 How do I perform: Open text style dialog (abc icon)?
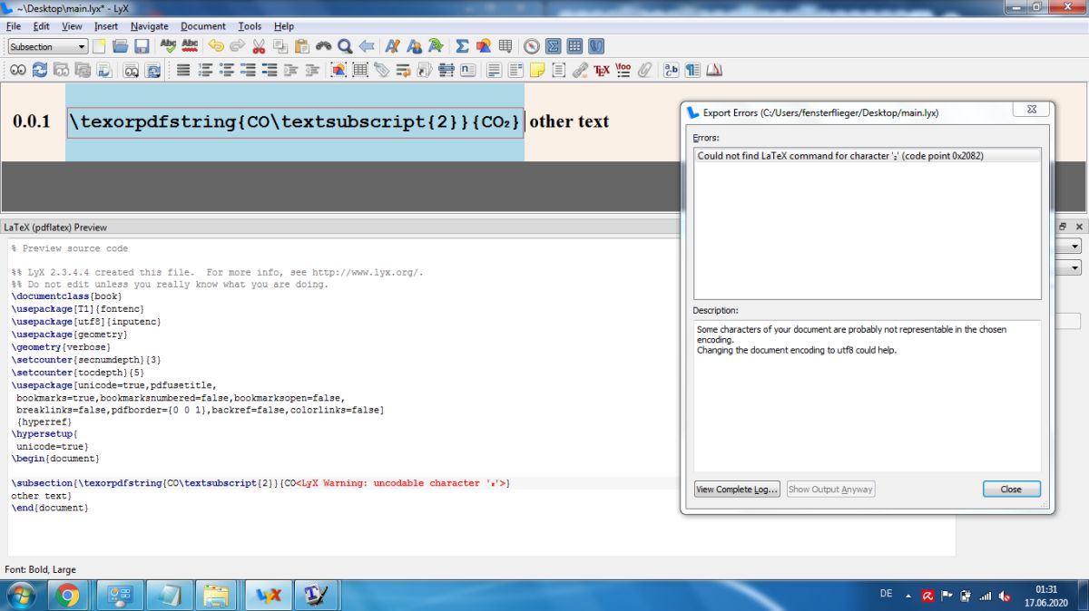pos(672,70)
